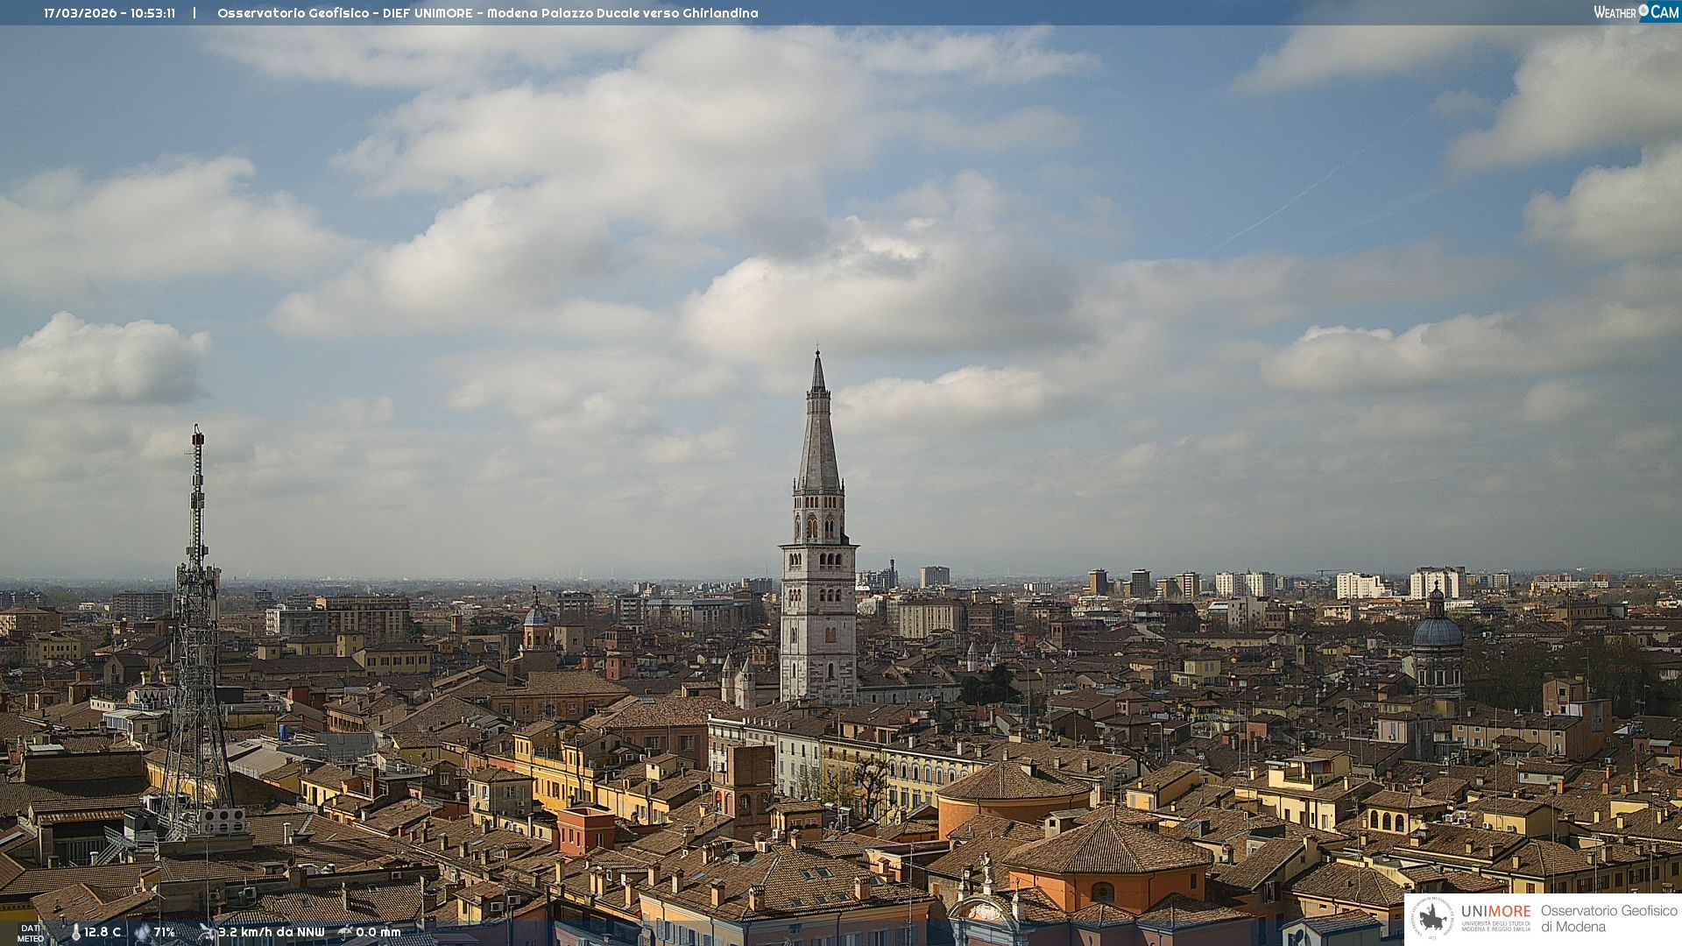Click the 0.0 mm rainfall value
This screenshot has width=1682, height=946.
click(378, 933)
